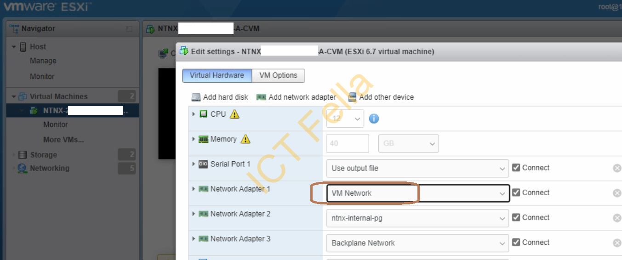Screen dimensions: 622x260
Task: Expand the Network Adapter 2 row
Action: point(194,213)
